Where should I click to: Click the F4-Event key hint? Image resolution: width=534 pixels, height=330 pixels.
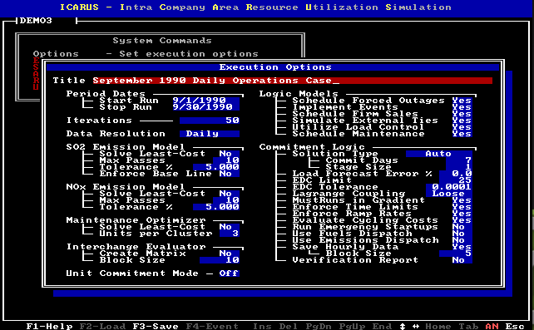click(x=212, y=326)
